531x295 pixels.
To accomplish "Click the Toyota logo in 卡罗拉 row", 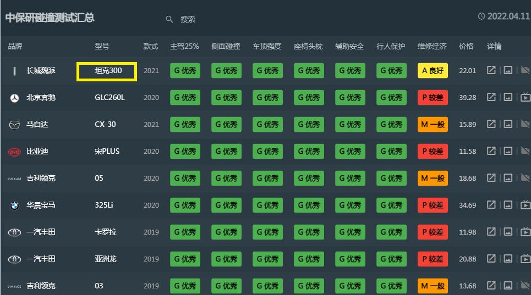I will 14,232.
